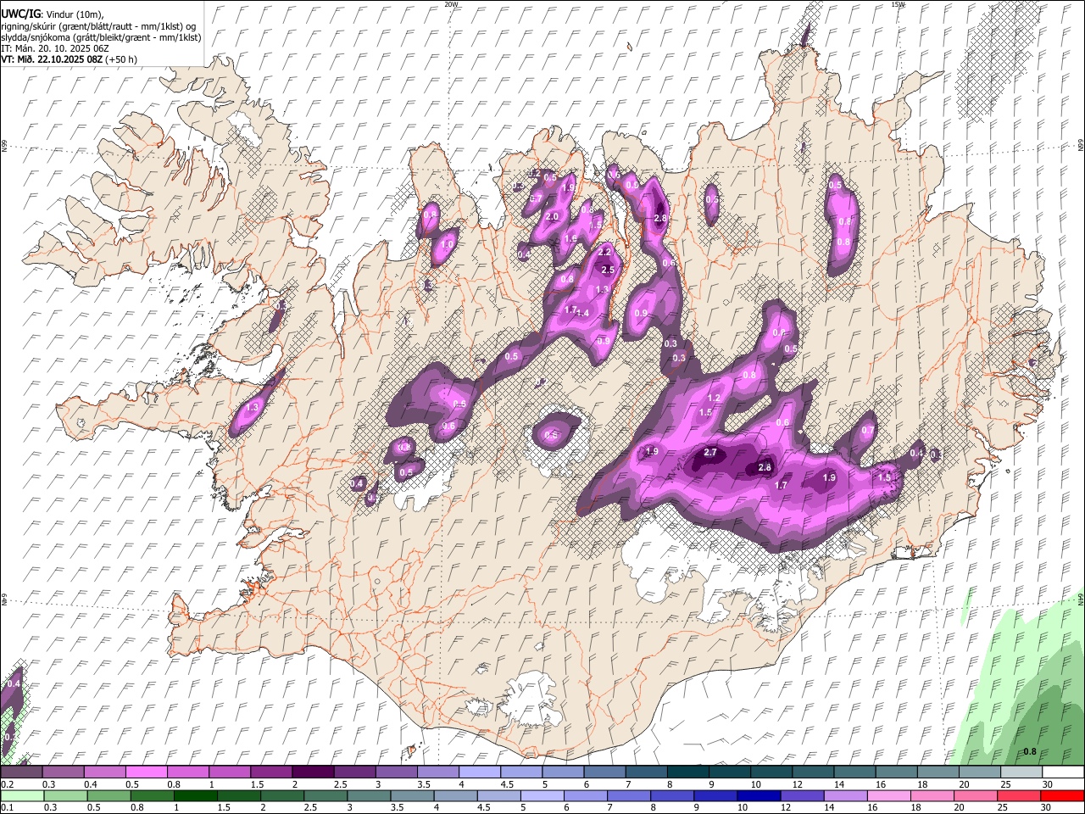Select the 2.2 value label on the map
The image size is (1085, 814).
tap(604, 253)
